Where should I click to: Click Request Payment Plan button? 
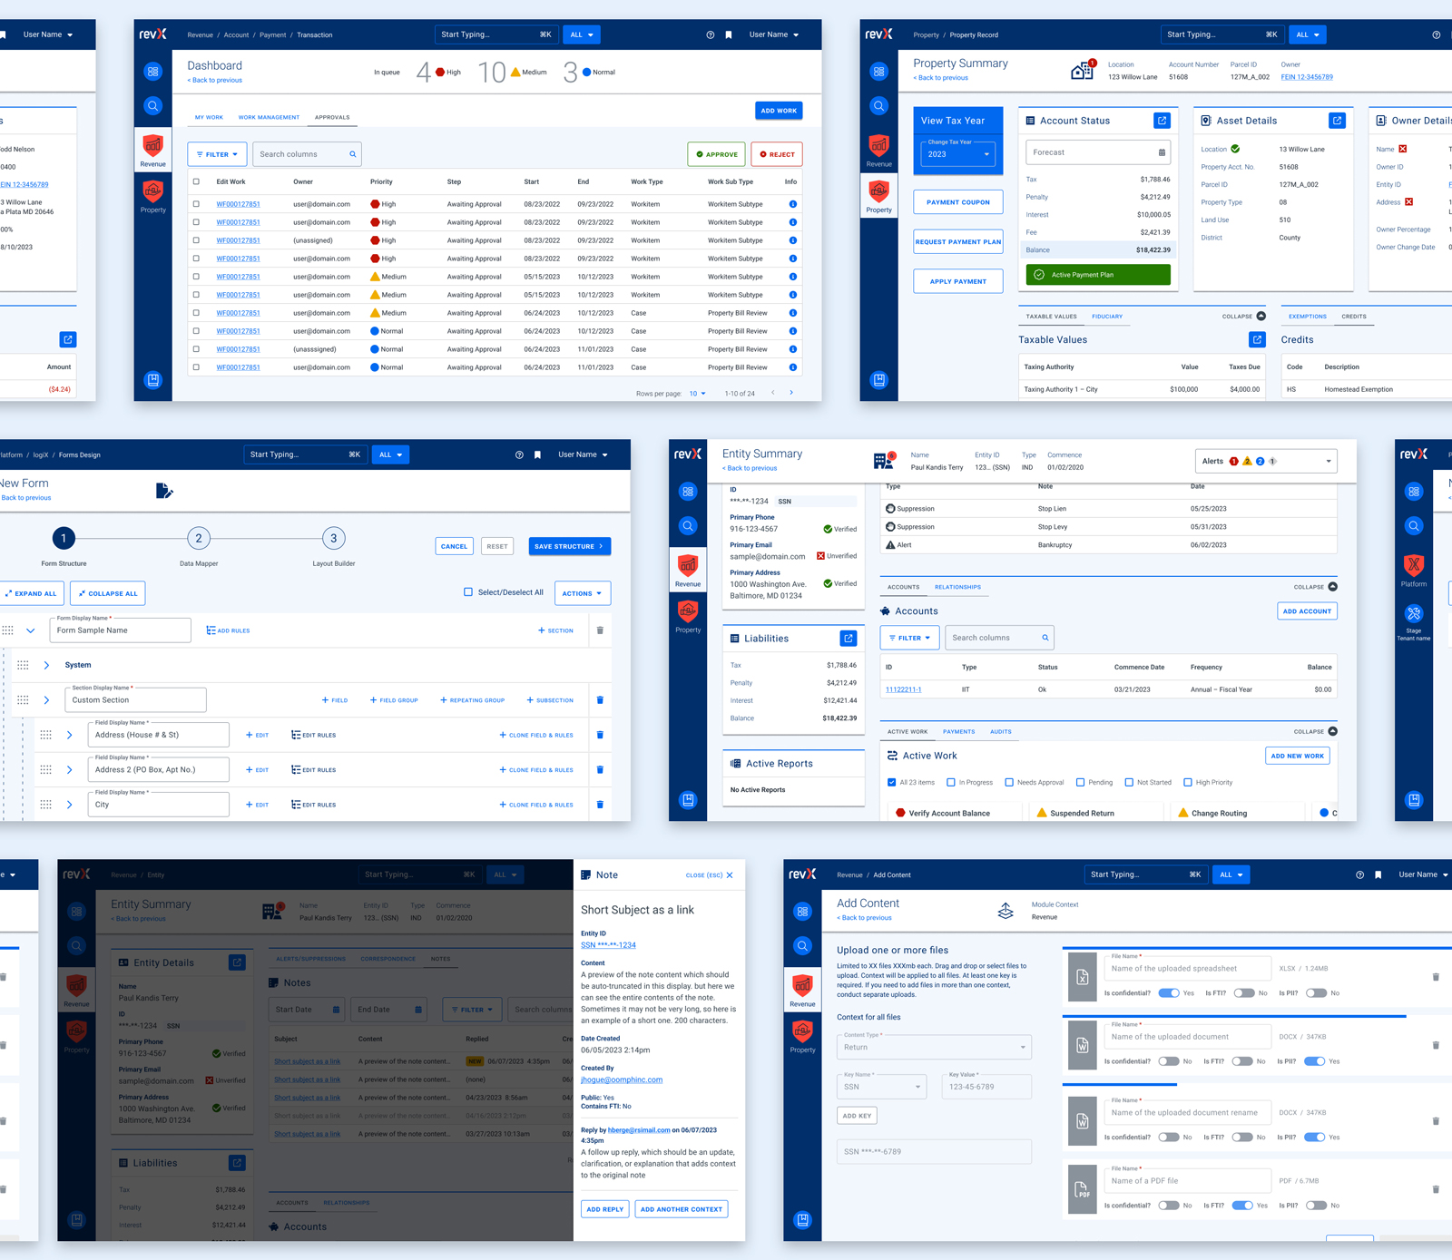pos(958,241)
